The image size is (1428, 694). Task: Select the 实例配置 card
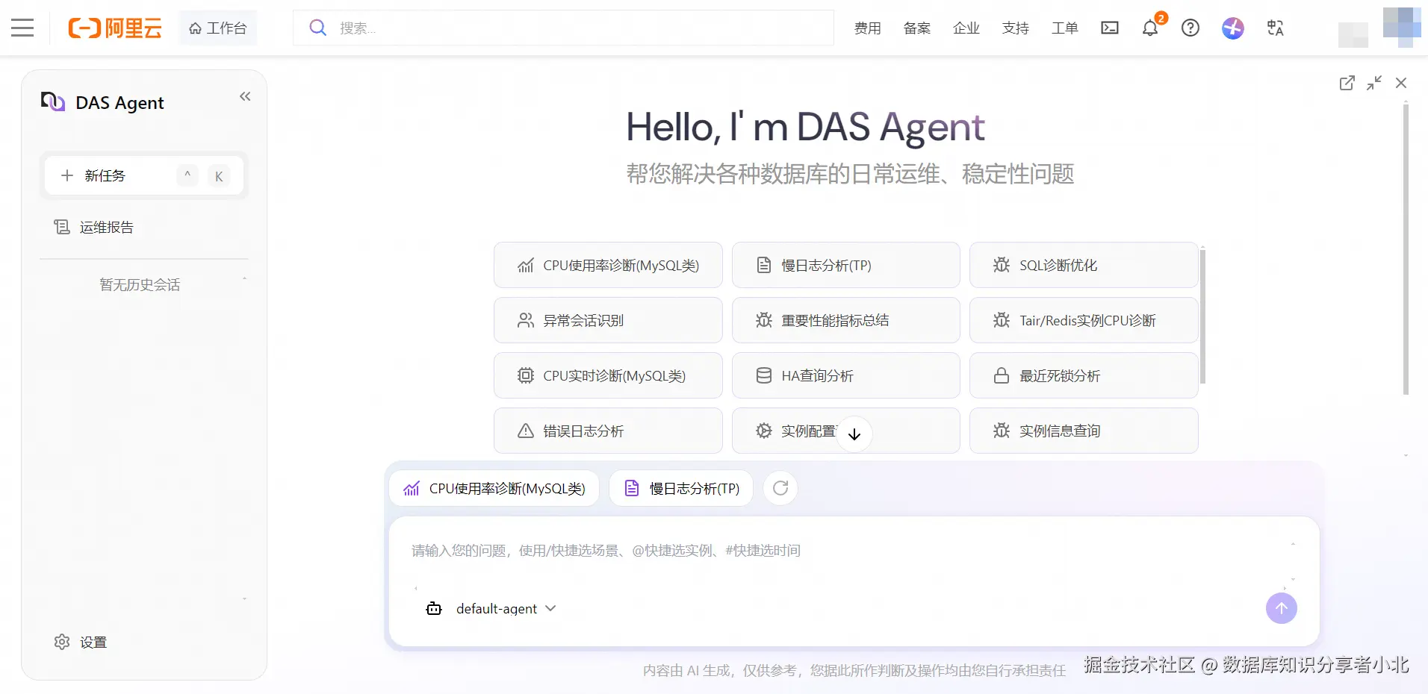(x=845, y=431)
